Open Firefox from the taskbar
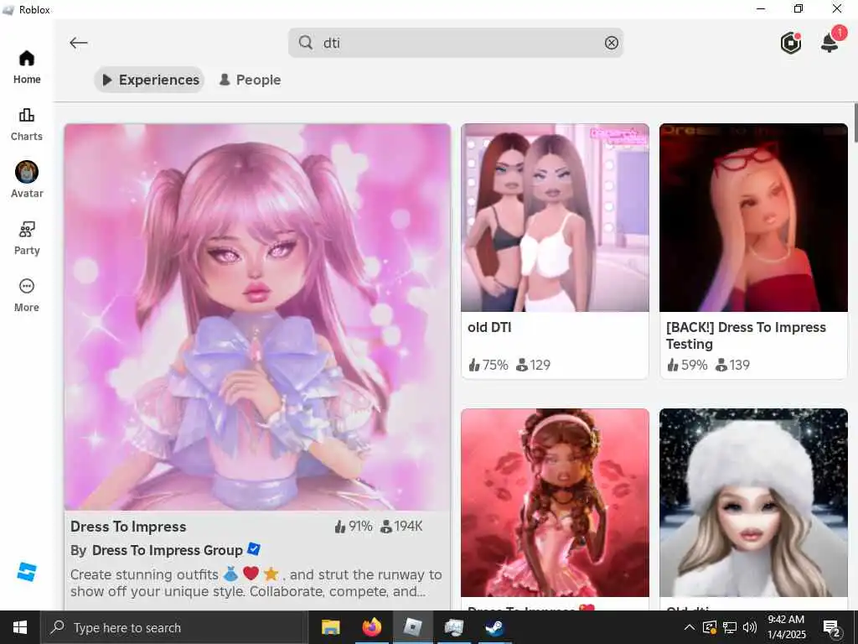Viewport: 858px width, 644px height. pyautogui.click(x=371, y=627)
